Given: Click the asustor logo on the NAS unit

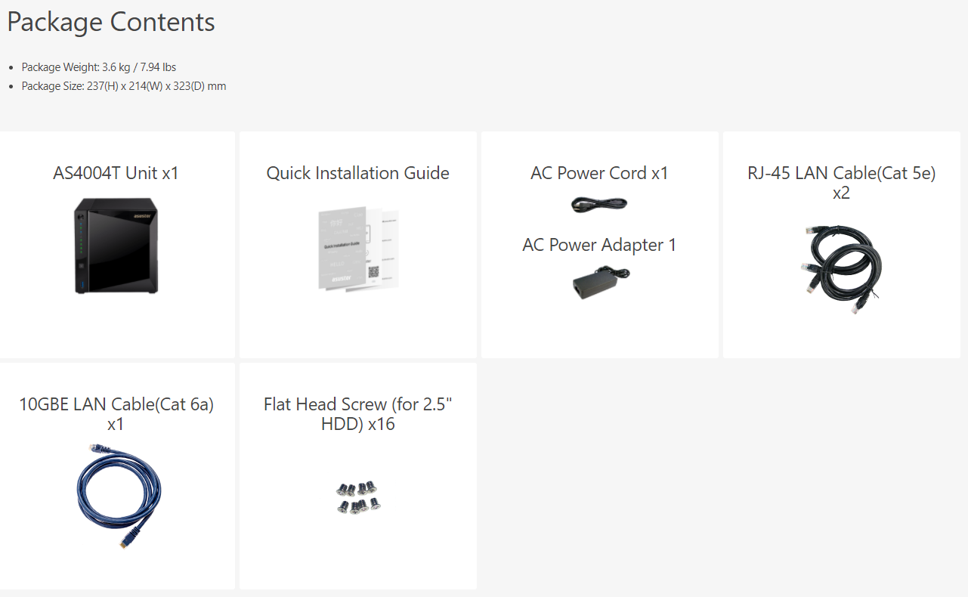Looking at the screenshot, I should [x=144, y=215].
